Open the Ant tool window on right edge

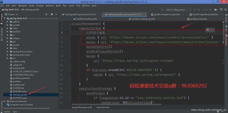click(x=226, y=29)
